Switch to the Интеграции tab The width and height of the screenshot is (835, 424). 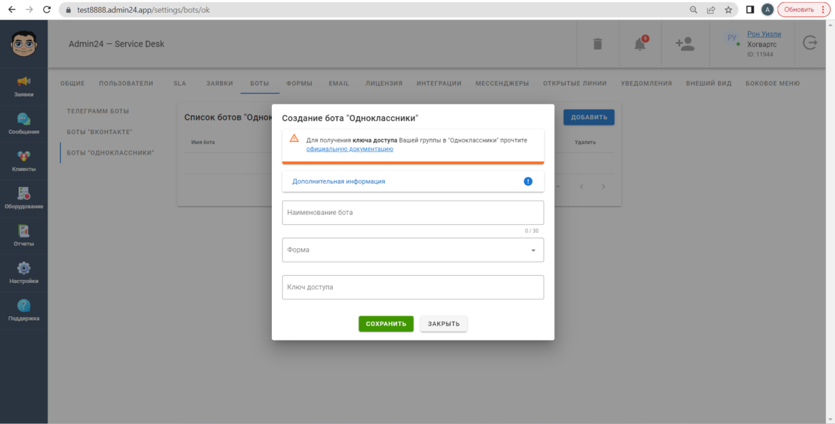(439, 84)
